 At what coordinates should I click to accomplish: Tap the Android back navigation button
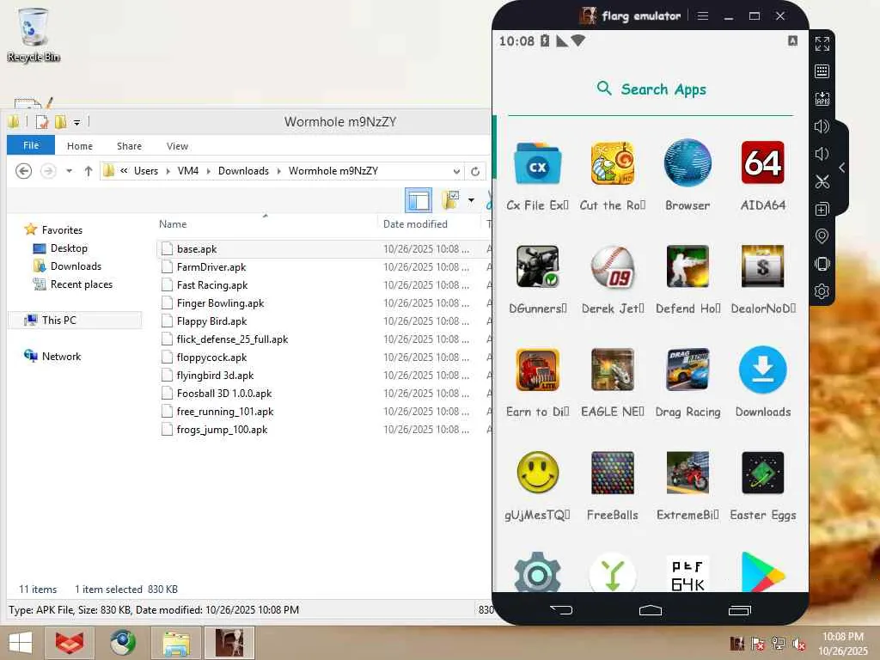[560, 610]
